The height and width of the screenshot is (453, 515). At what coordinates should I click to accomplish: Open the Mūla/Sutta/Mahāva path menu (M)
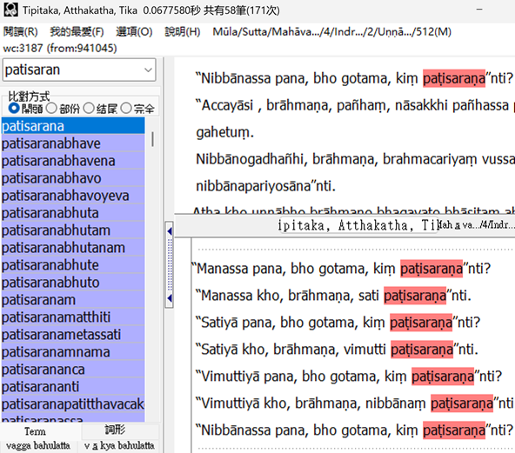[331, 32]
